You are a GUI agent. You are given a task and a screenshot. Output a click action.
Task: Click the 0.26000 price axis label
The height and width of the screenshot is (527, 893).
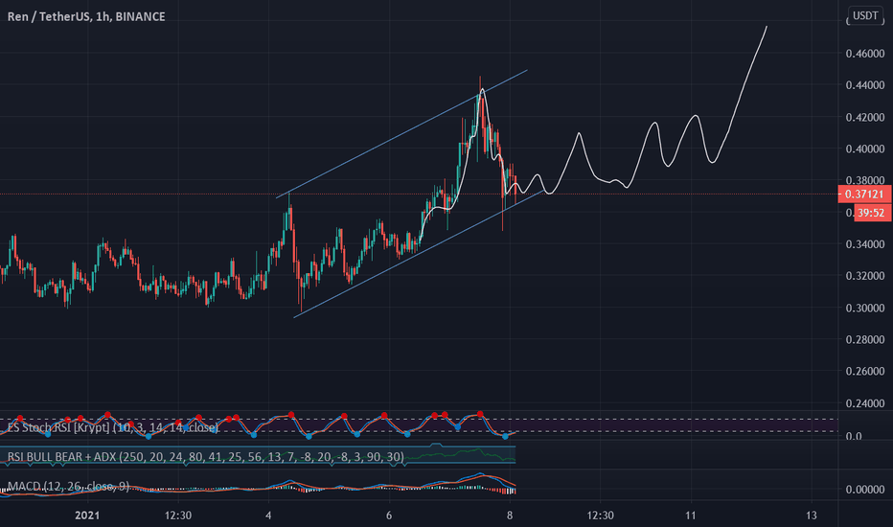tap(865, 371)
